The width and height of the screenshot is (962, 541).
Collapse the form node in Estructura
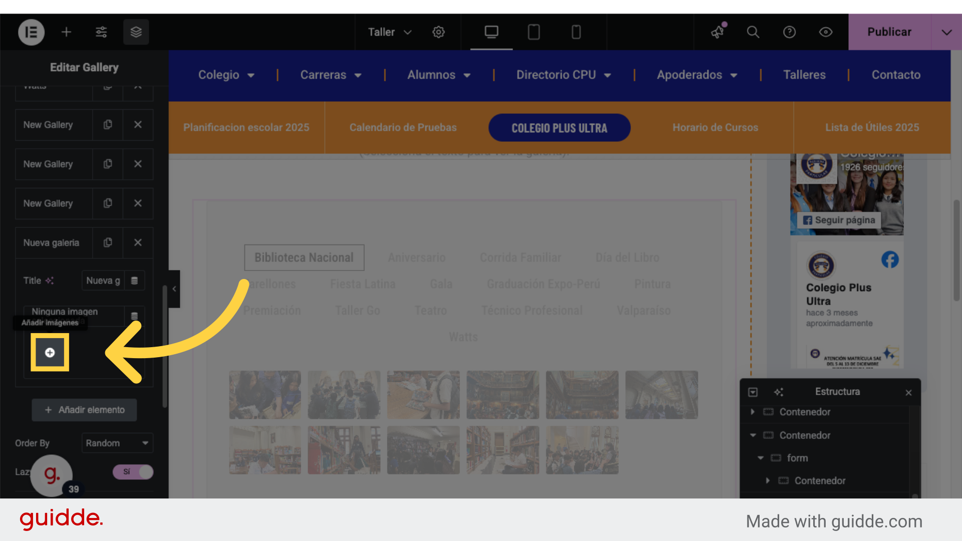click(x=760, y=458)
